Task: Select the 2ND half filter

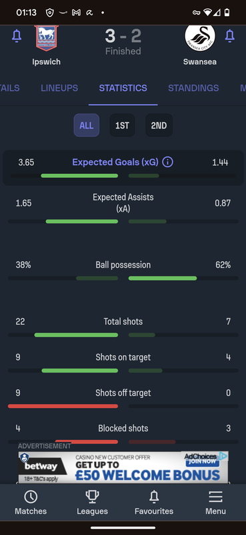Action: click(x=159, y=125)
